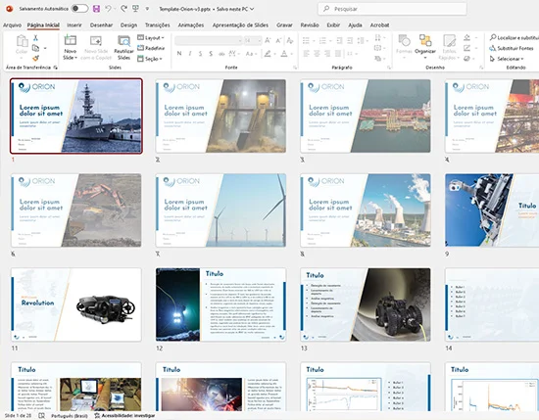Clear all formatting icon
This screenshot has height=420, width=539.
(x=290, y=41)
